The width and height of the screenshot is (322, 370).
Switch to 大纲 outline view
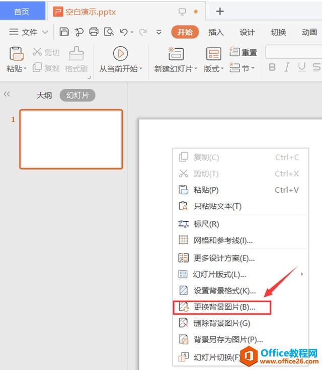pyautogui.click(x=44, y=95)
